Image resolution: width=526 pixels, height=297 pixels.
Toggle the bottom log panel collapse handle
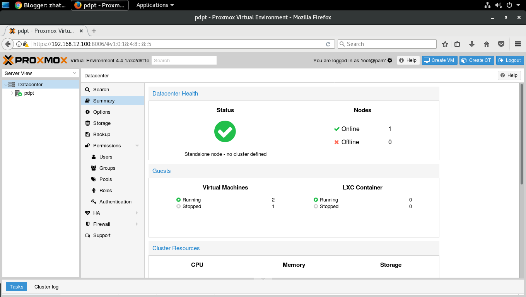(x=263, y=278)
